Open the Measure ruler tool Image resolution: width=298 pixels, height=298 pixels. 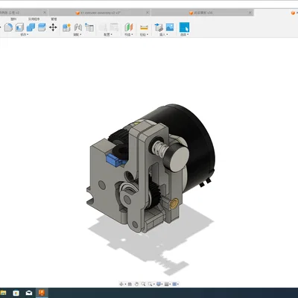point(144,28)
